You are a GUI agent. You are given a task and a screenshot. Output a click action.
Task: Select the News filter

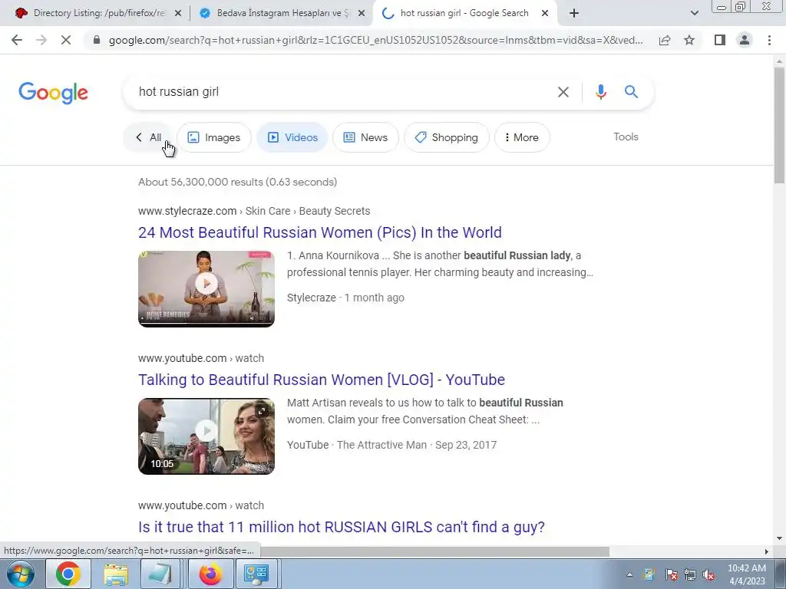click(x=365, y=137)
